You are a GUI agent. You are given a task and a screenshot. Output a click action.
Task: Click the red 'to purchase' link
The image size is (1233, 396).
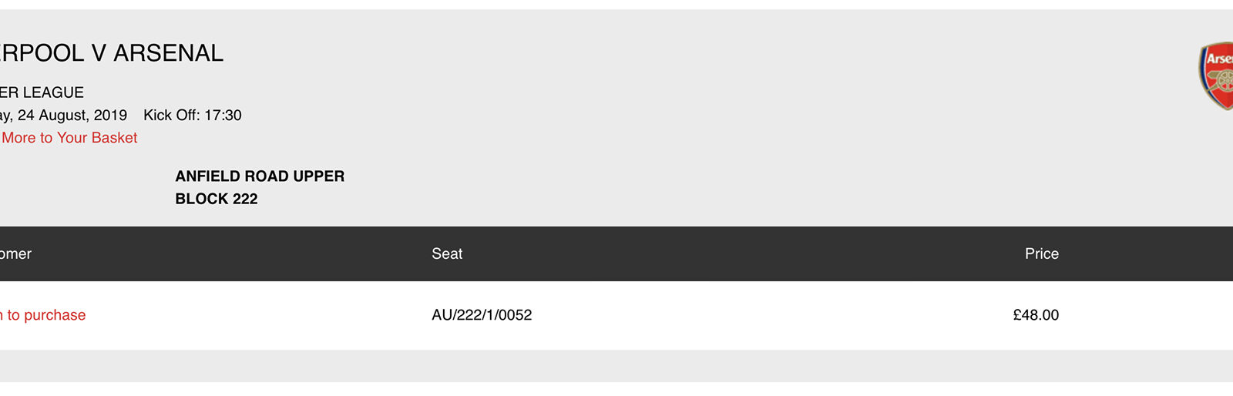[x=45, y=315]
